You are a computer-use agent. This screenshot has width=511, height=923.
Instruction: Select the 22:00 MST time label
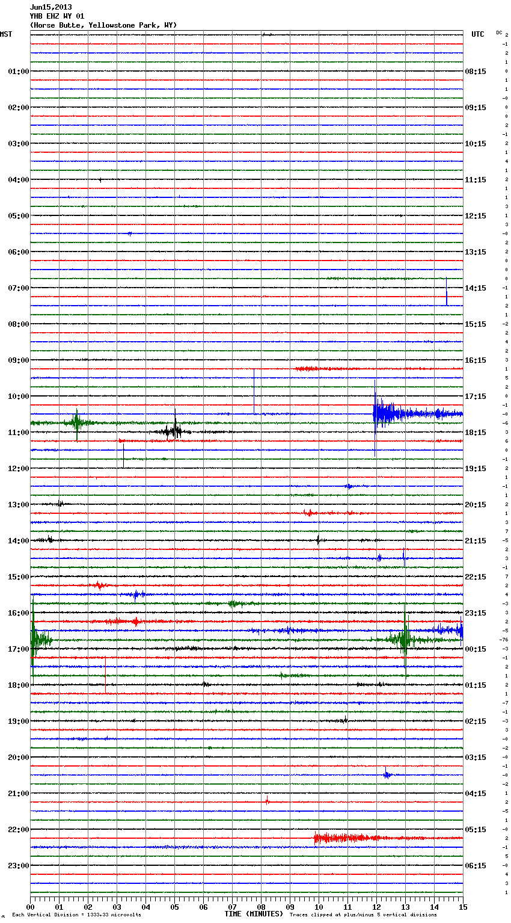click(x=18, y=830)
